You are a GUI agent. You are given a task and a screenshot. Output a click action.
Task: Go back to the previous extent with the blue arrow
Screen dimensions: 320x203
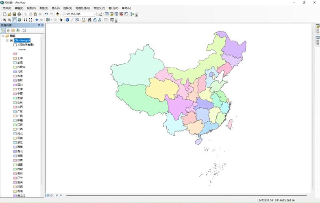tap(37, 20)
